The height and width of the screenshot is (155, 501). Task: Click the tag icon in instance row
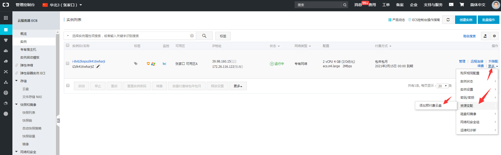pyautogui.click(x=136, y=64)
